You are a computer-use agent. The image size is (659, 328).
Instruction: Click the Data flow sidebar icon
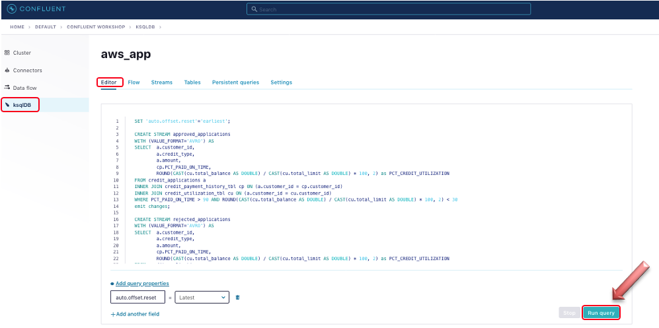click(x=7, y=88)
